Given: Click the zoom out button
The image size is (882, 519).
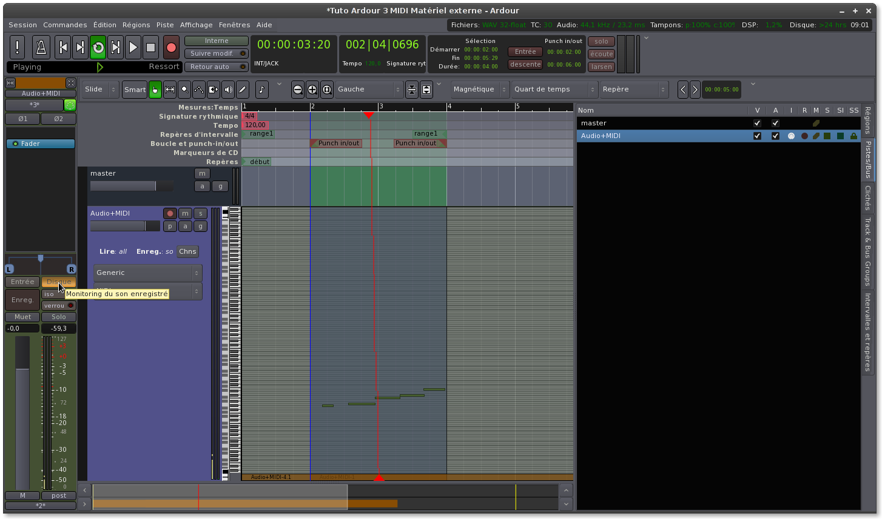Looking at the screenshot, I should click(298, 90).
